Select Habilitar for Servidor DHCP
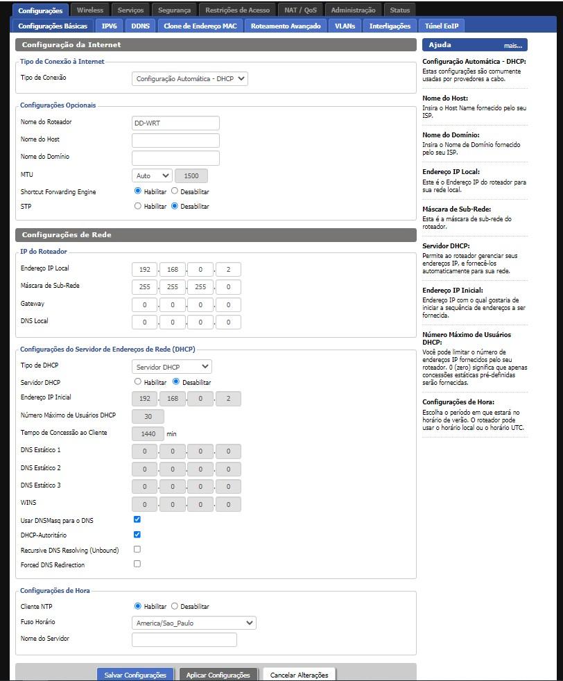Image resolution: width=563 pixels, height=681 pixels. coord(137,381)
